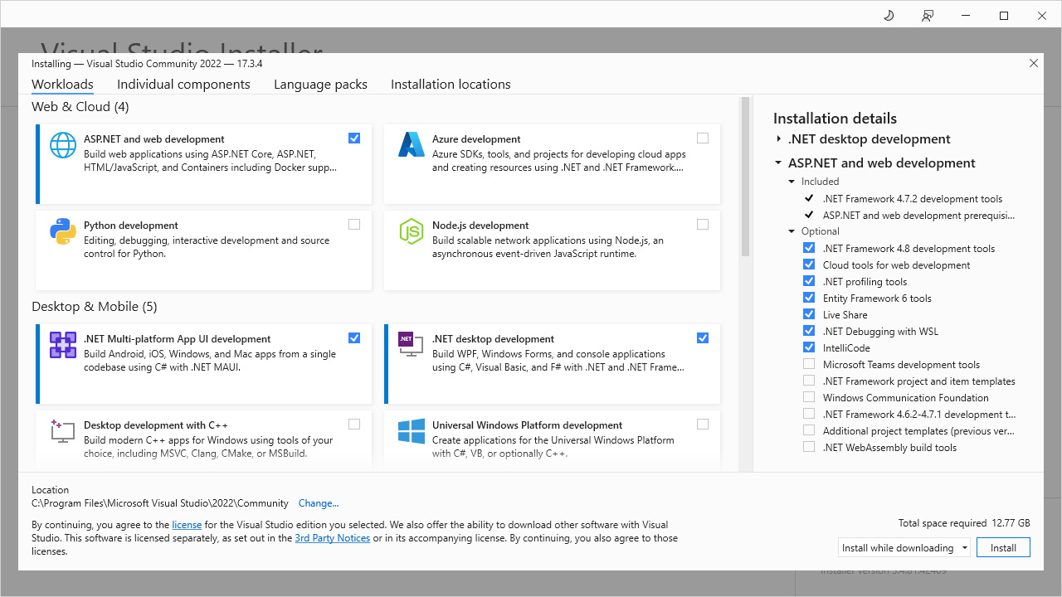1062x597 pixels.
Task: Check the Node.js development workload
Action: pyautogui.click(x=703, y=224)
